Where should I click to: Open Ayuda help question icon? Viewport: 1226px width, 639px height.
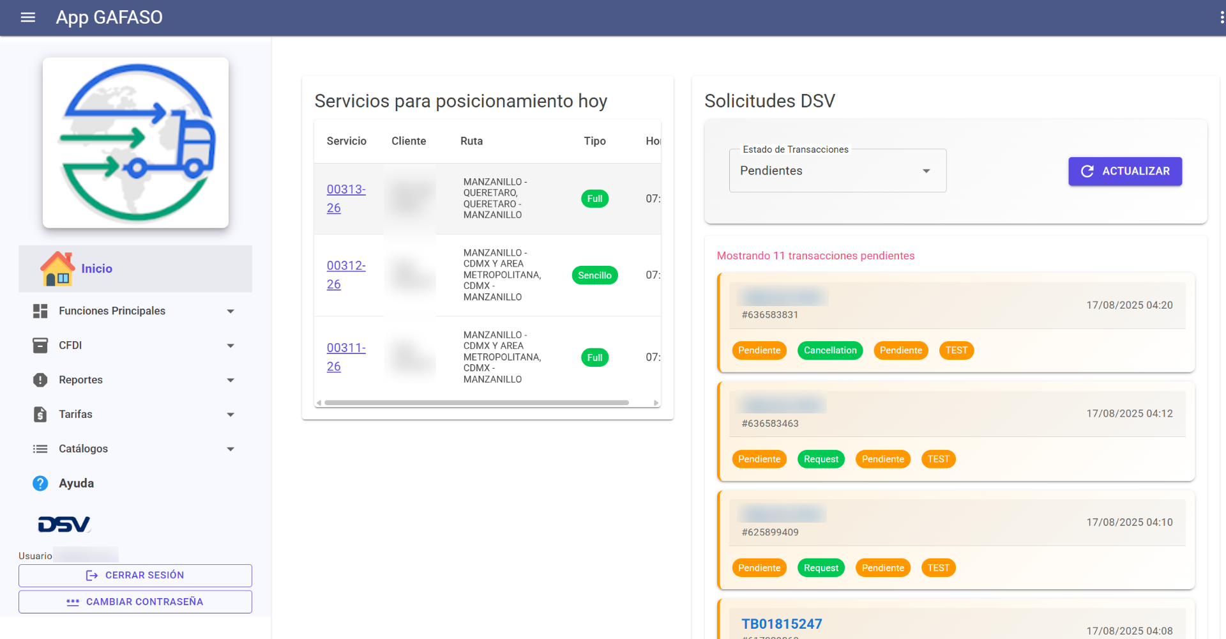(40, 484)
